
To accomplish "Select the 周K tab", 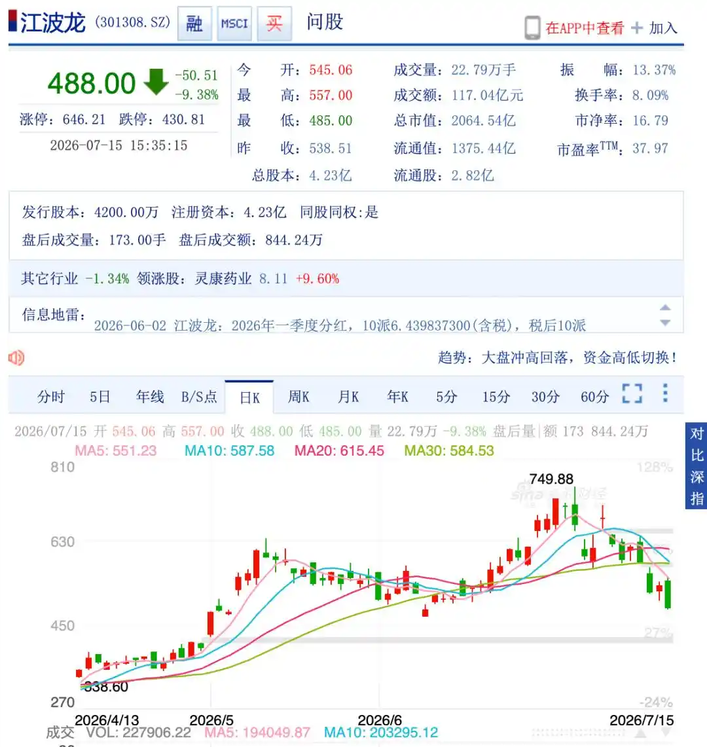I will [x=299, y=396].
